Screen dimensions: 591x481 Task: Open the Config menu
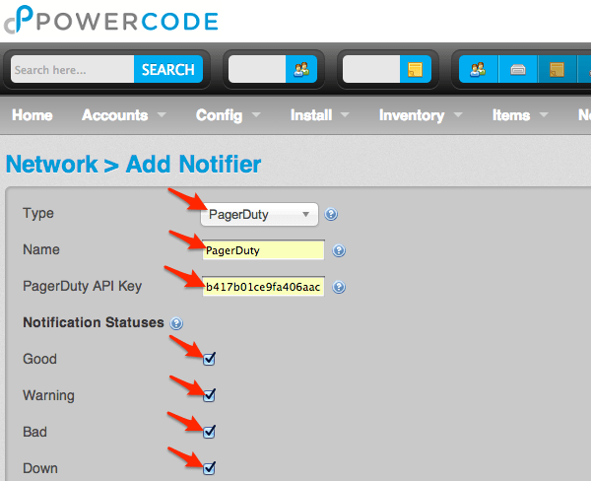pos(219,115)
